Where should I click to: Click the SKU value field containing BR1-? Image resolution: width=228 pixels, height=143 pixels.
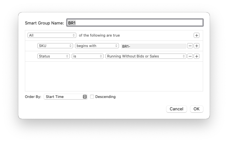pyautogui.click(x=153, y=46)
